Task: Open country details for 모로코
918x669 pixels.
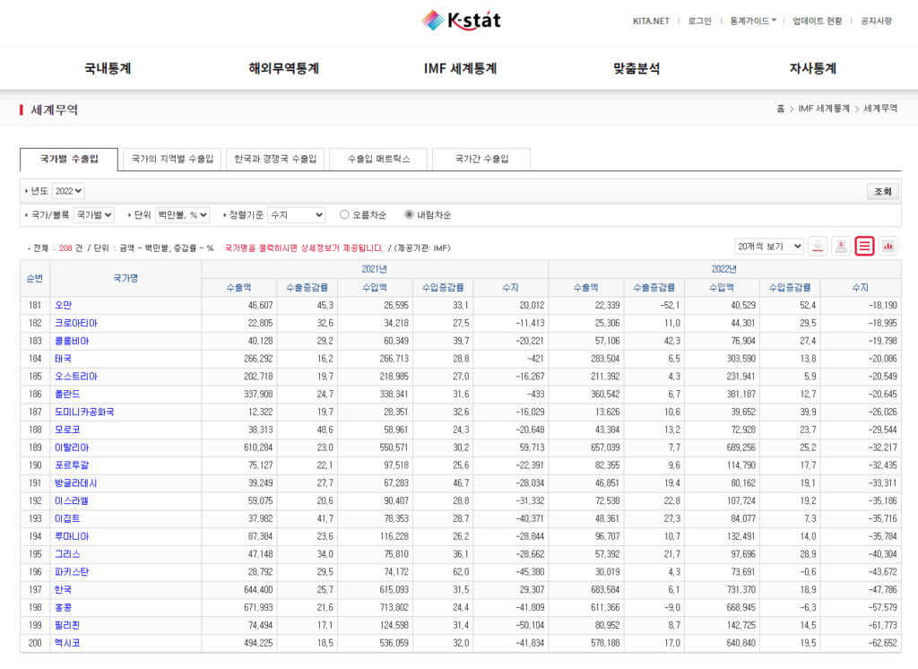Action: pos(67,430)
